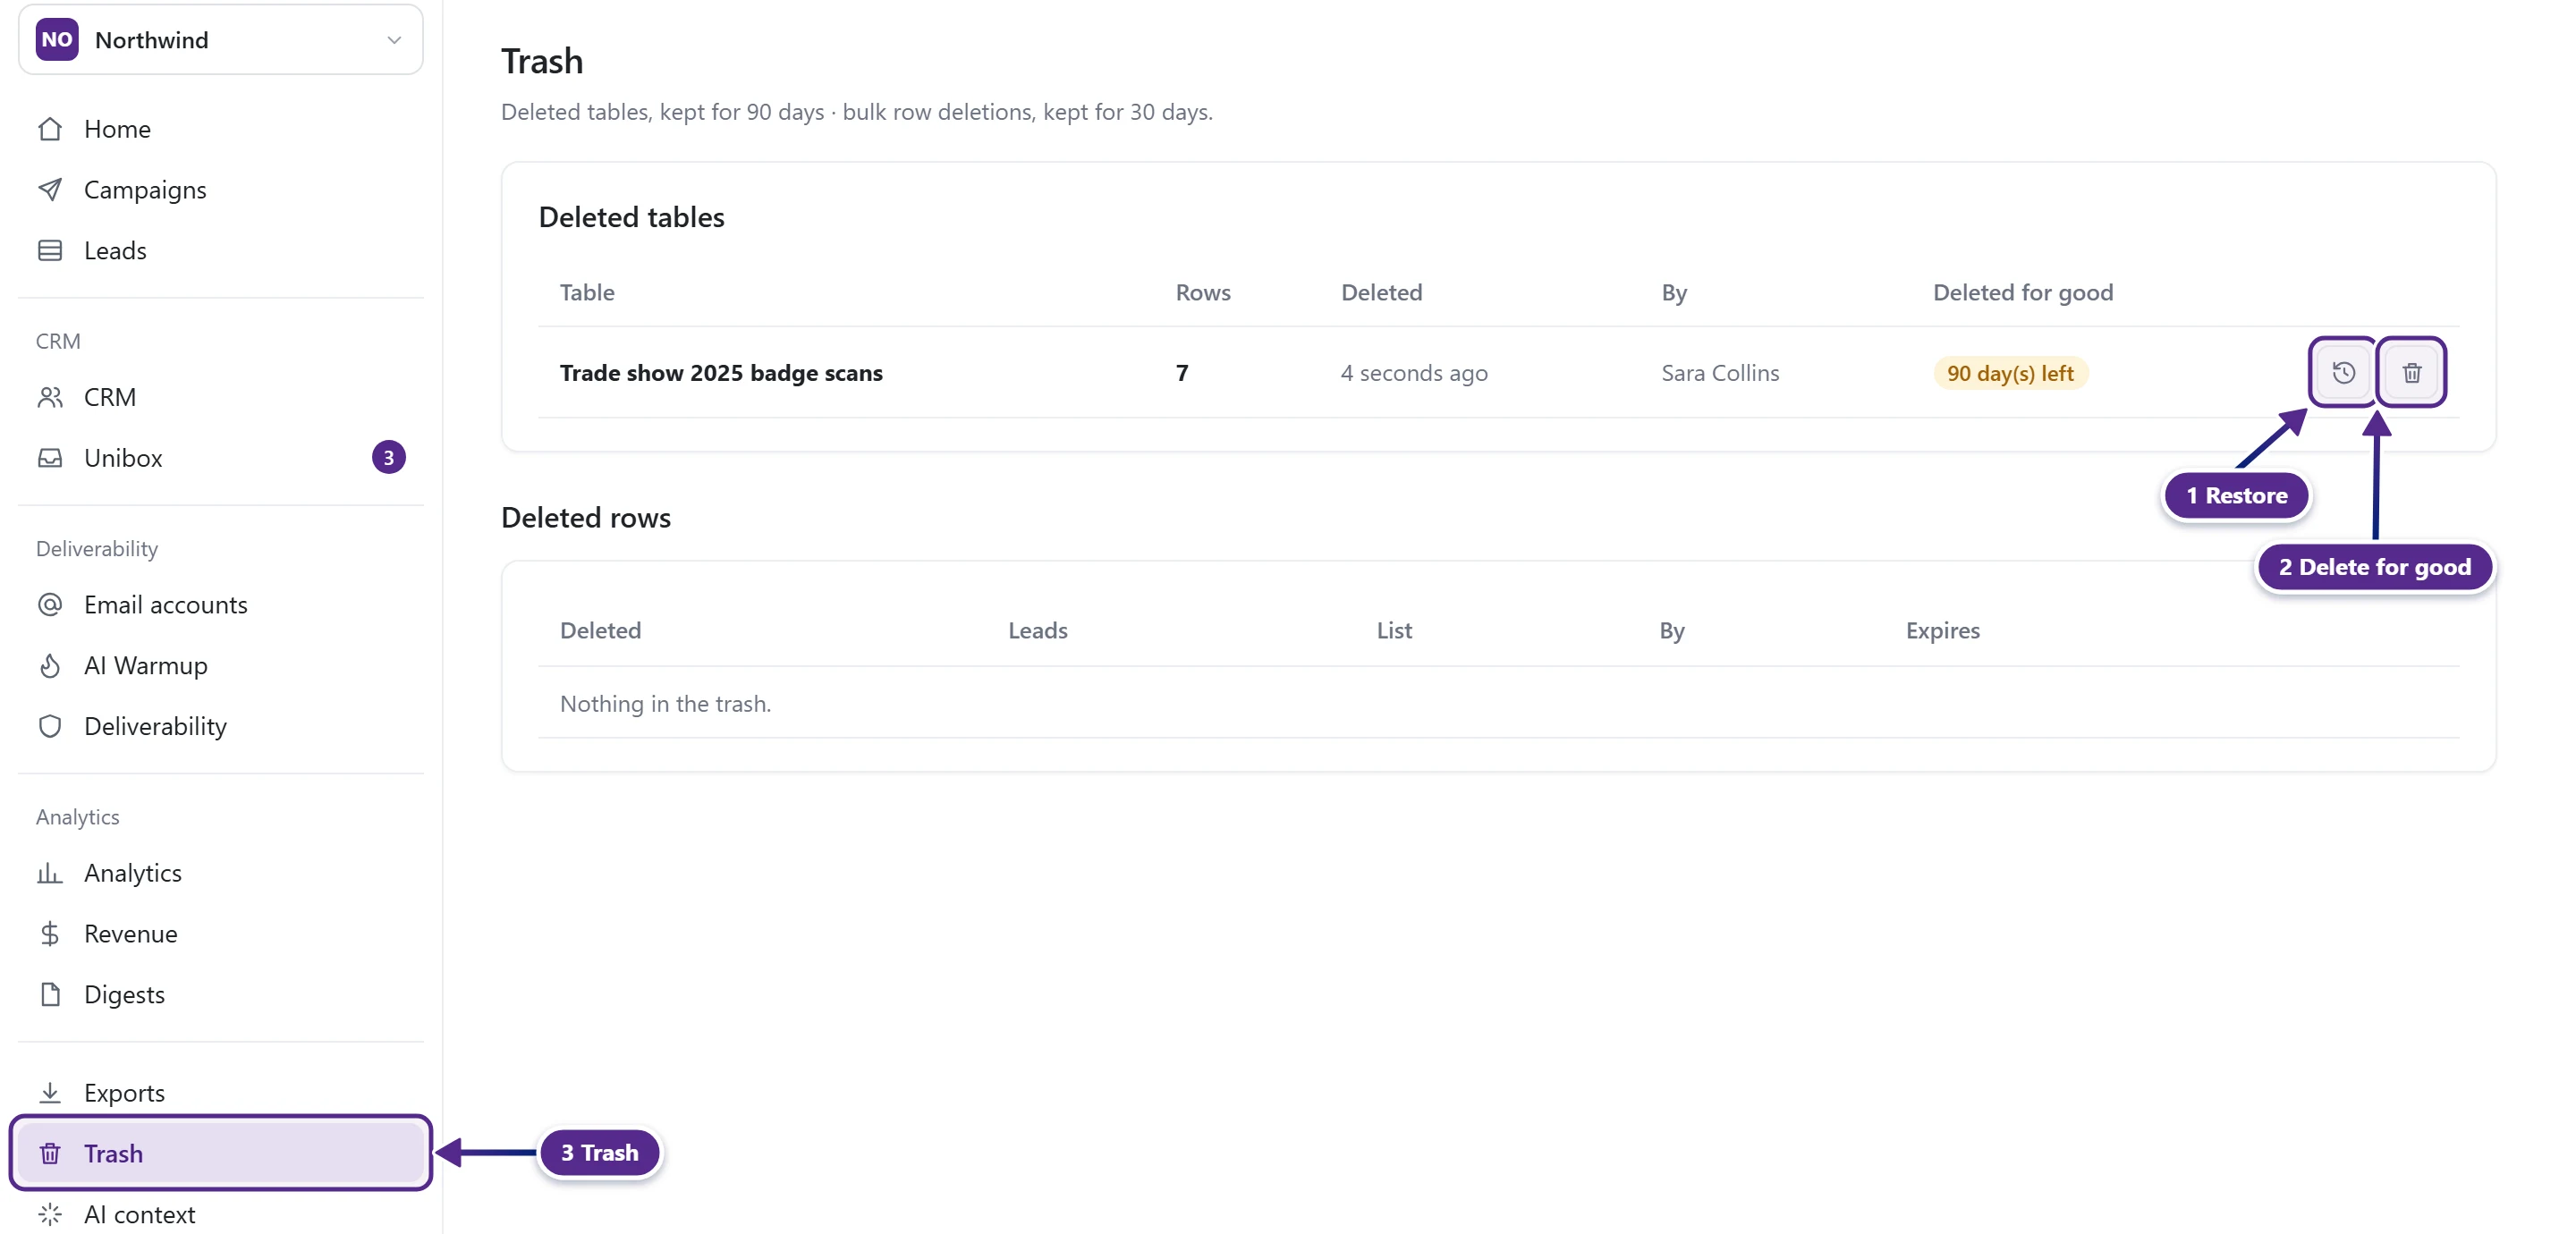Open AI Warmup page
Screen dimensions: 2576x1234
tap(221, 666)
